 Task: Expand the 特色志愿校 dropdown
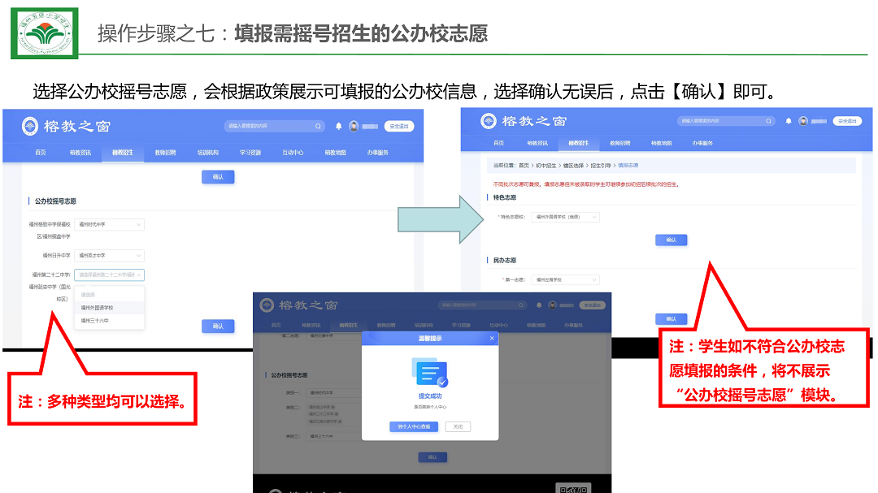(565, 217)
